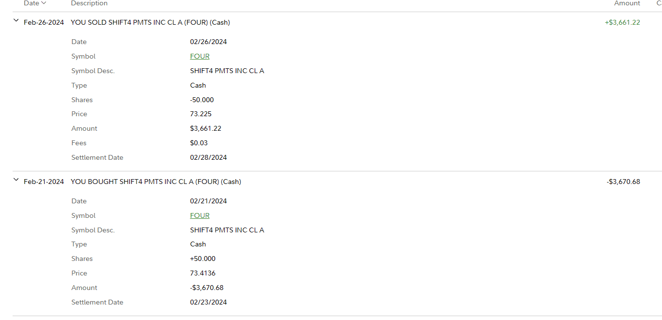Image resolution: width=662 pixels, height=320 pixels.
Task: Click the 73.4136 price value
Action: pyautogui.click(x=202, y=273)
